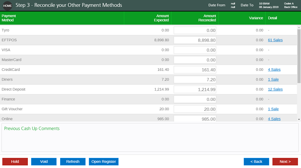
Task: Click the Date To value 08 January 2019
Action: coord(269,7)
